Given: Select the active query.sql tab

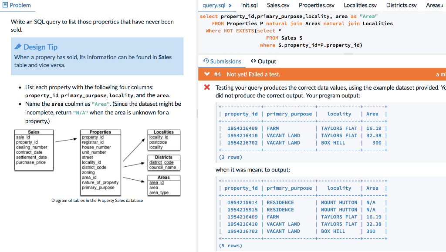Looking at the screenshot, I should [x=213, y=6].
